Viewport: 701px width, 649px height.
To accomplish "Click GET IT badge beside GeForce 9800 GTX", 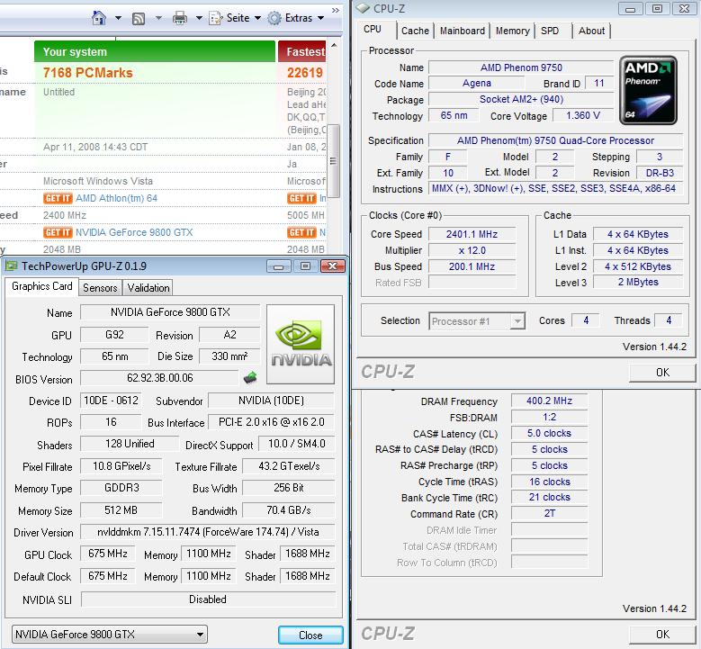I will click(58, 232).
